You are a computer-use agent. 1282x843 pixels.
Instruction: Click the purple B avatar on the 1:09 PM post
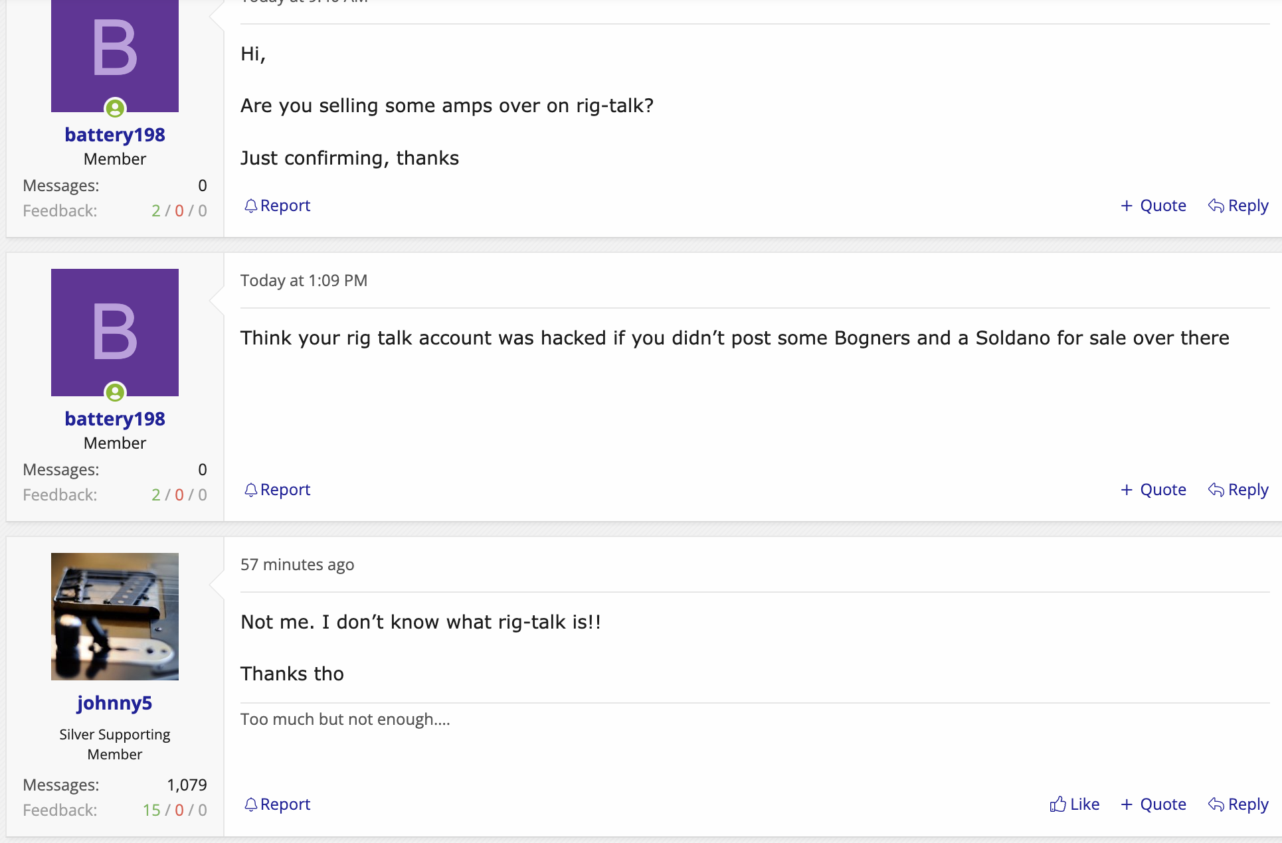(x=114, y=332)
